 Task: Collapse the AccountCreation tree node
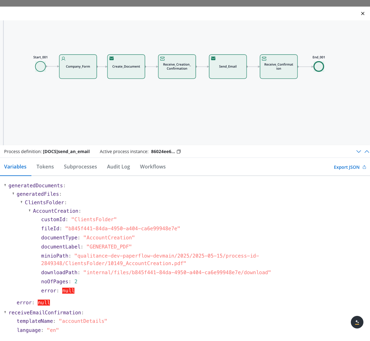pyautogui.click(x=30, y=211)
